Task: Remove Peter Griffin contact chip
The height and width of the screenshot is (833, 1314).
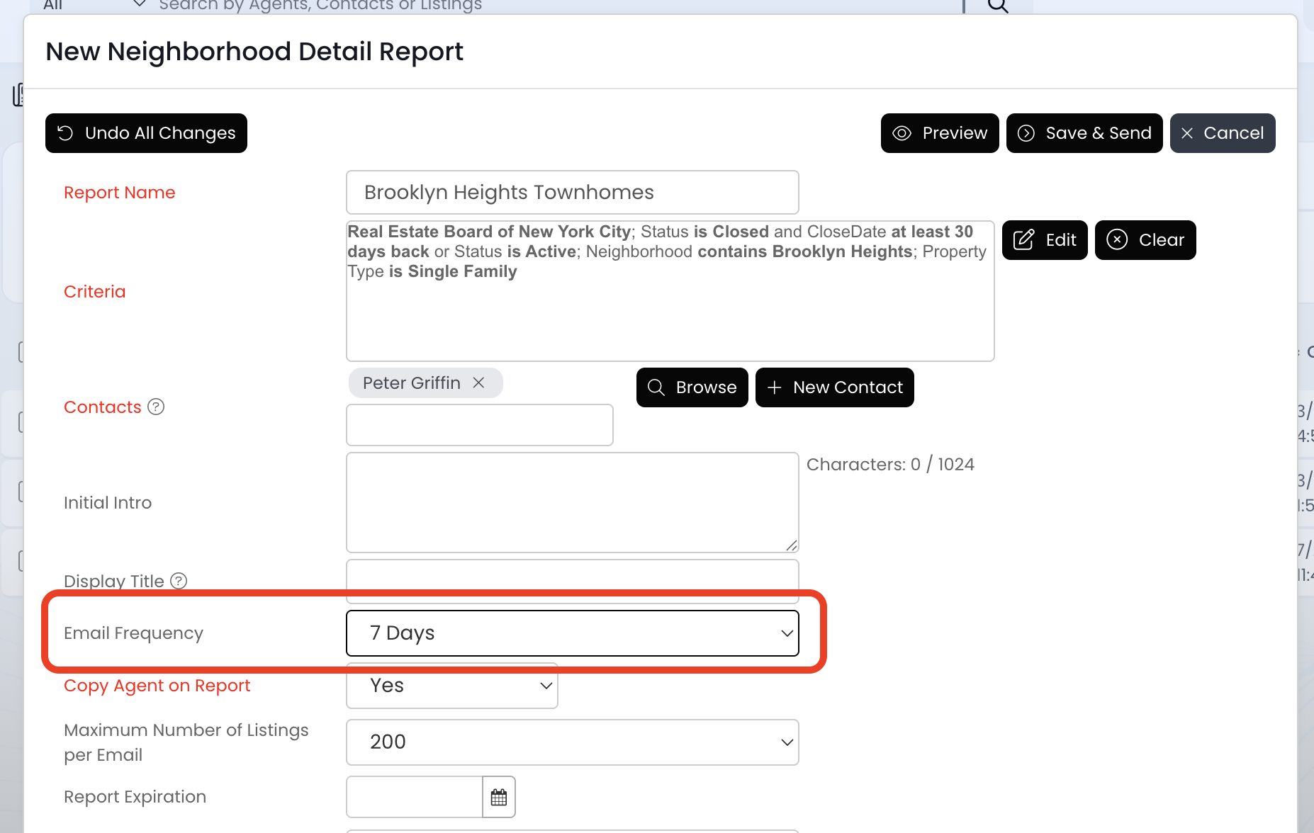Action: coord(479,383)
